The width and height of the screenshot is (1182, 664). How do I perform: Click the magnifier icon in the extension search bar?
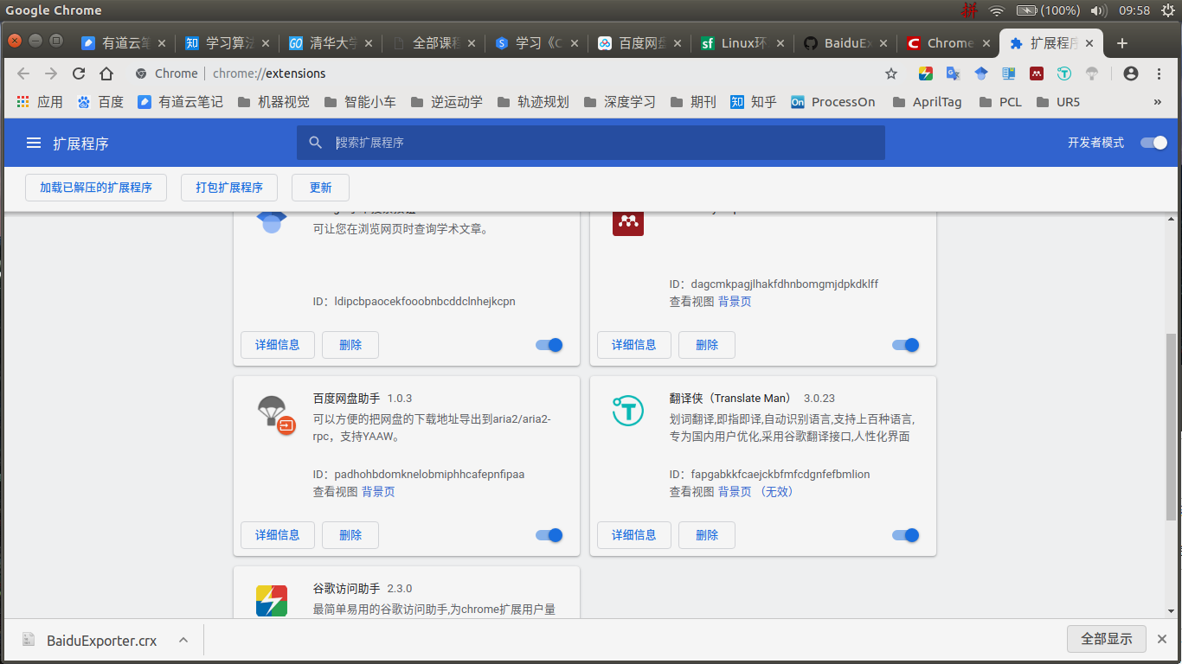pos(315,142)
